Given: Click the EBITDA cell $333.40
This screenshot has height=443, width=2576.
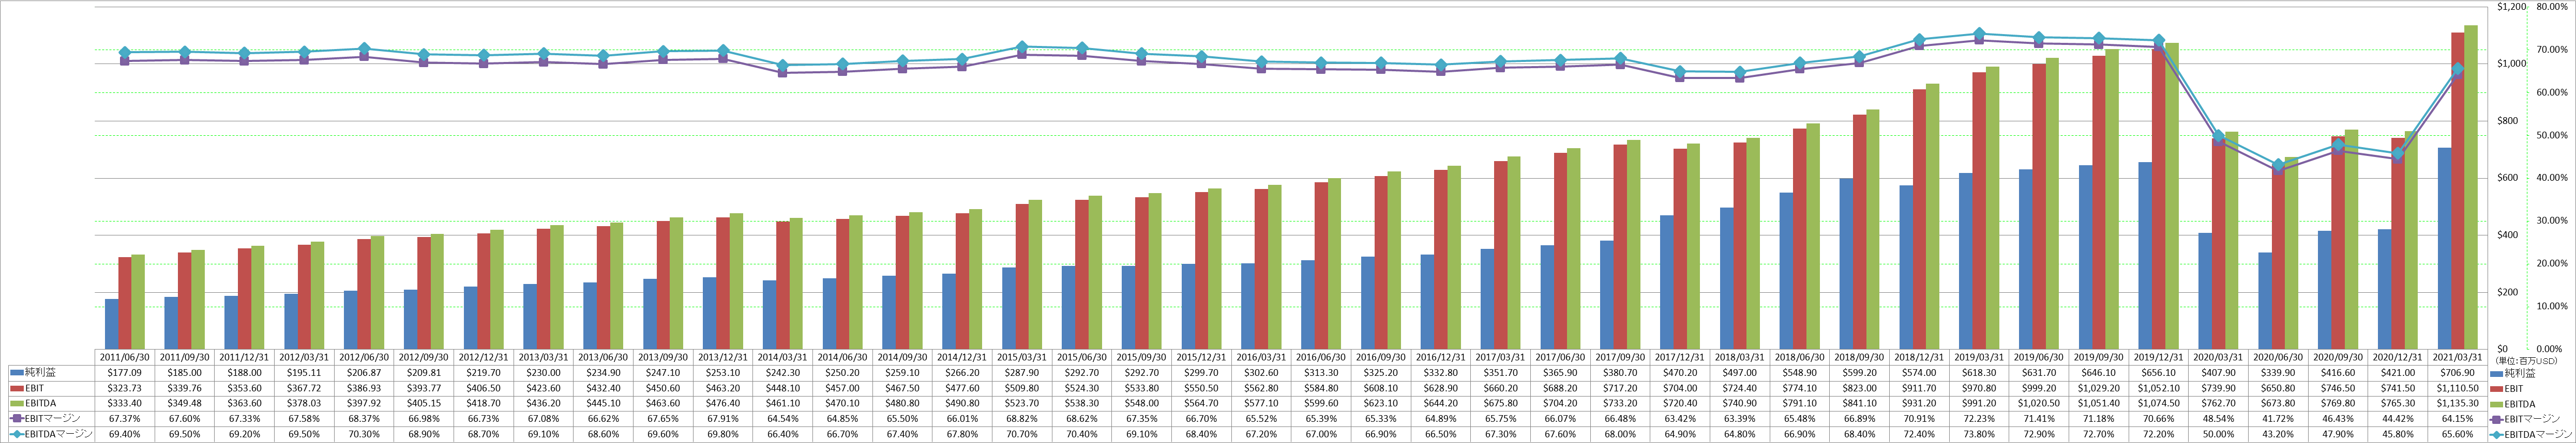Looking at the screenshot, I should [125, 403].
